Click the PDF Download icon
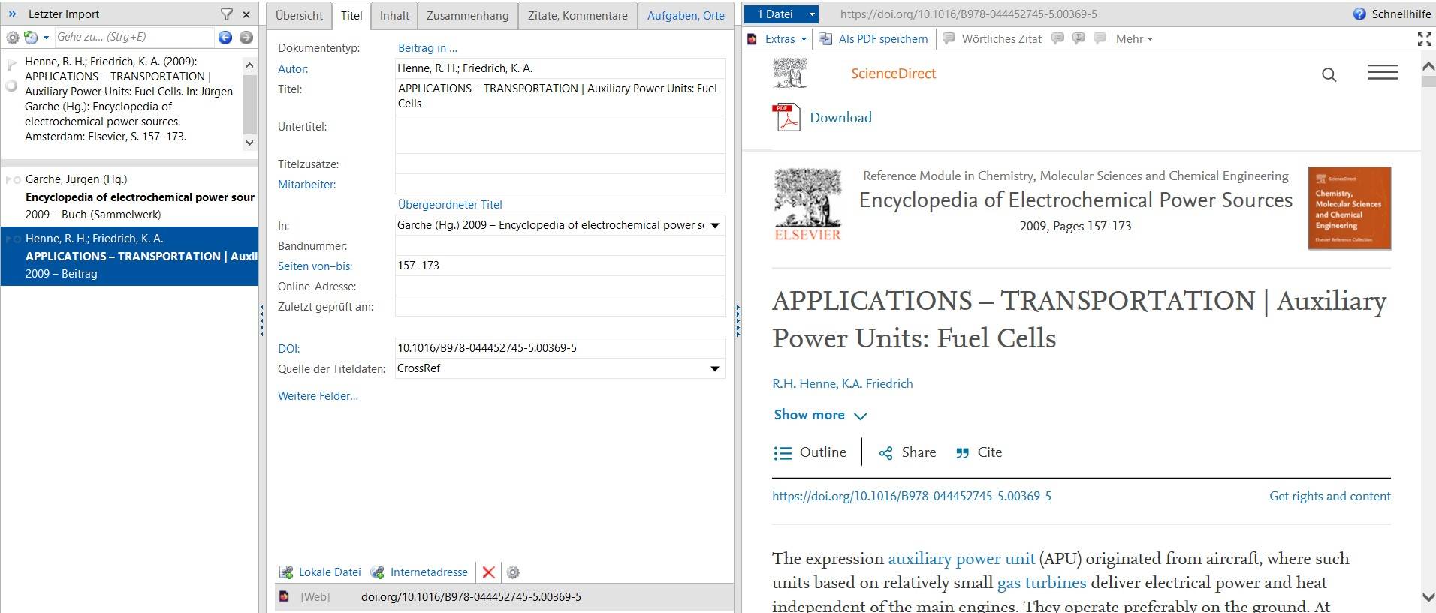The height and width of the screenshot is (613, 1436). [x=786, y=118]
